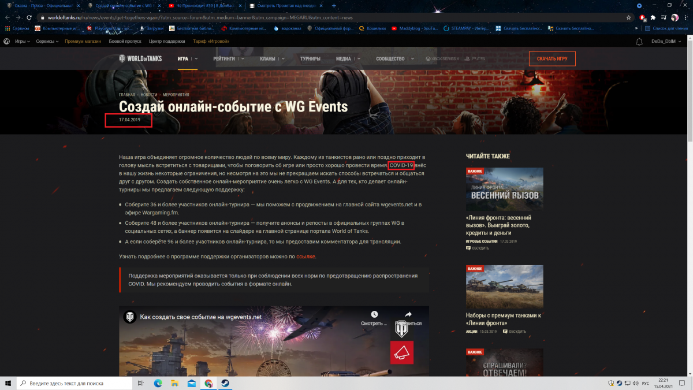Expand the Сервисы dropdown in top bar
The width and height of the screenshot is (693, 390).
[47, 42]
